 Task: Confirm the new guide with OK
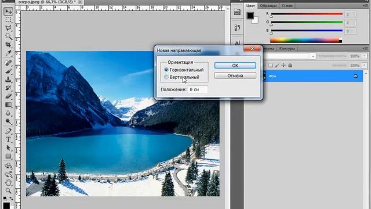[x=235, y=66]
